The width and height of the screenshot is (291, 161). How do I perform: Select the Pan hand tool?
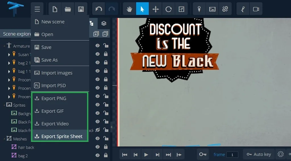[x=129, y=9]
